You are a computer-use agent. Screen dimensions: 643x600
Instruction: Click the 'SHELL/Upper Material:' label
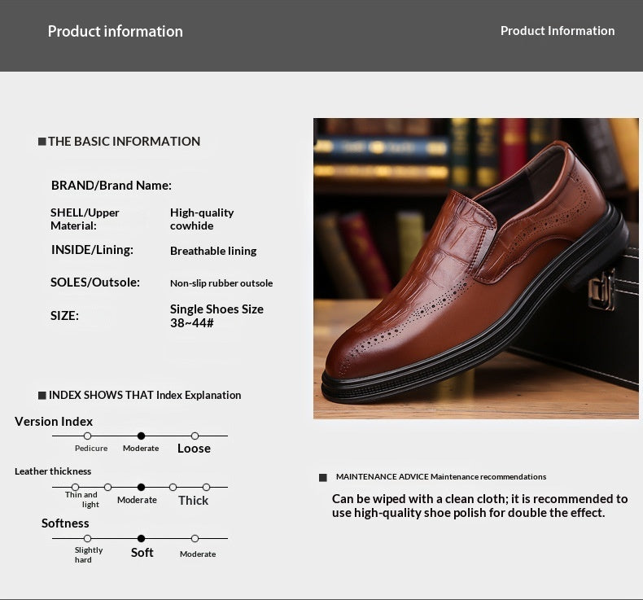(x=85, y=220)
